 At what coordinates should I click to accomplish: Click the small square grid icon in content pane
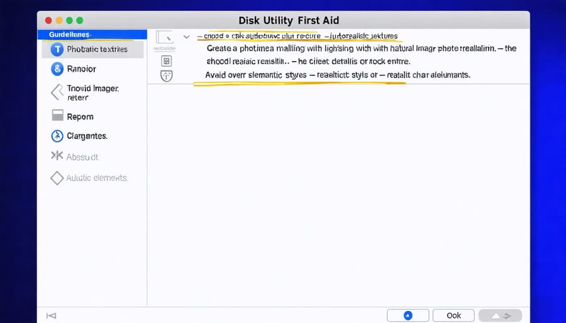coord(167,61)
